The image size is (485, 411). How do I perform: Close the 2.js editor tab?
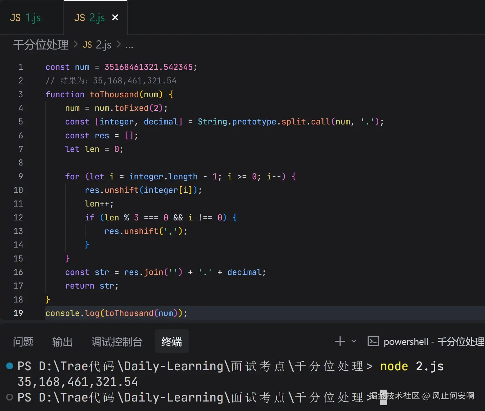115,17
